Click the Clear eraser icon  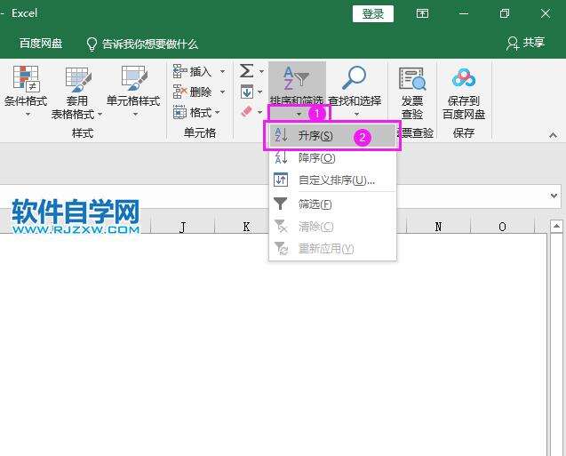point(246,111)
